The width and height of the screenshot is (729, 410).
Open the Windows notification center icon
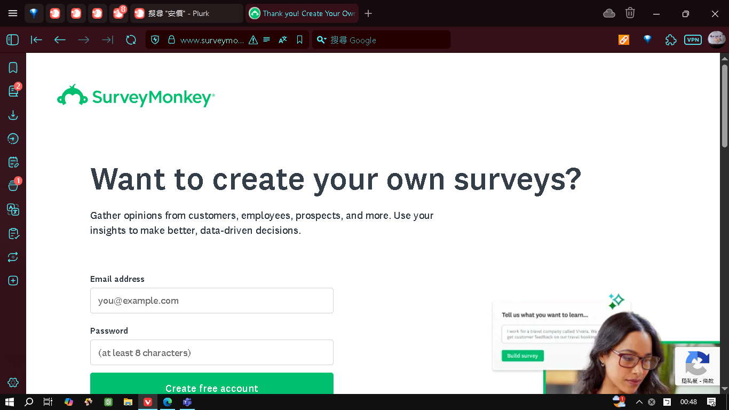click(711, 402)
